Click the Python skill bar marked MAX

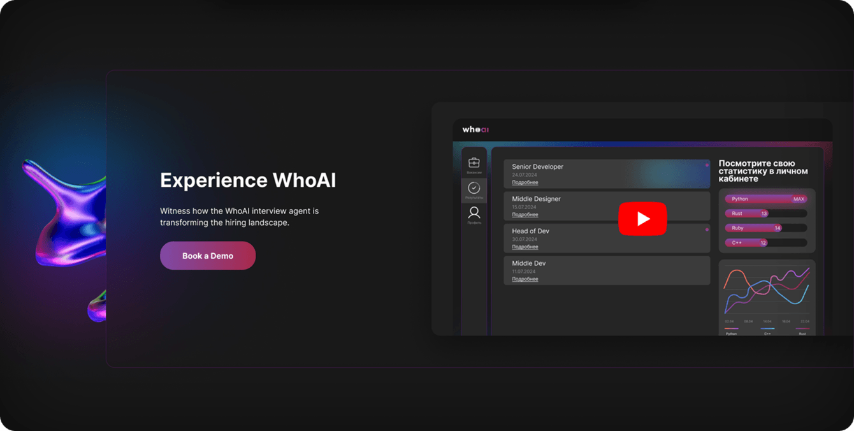766,199
